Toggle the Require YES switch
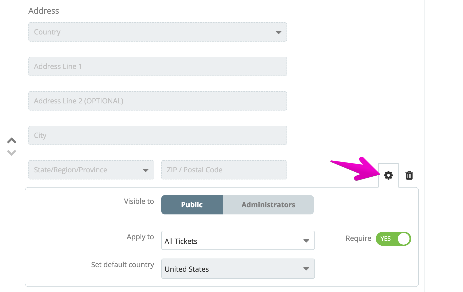Screen dimensions: 463x292 point(393,239)
